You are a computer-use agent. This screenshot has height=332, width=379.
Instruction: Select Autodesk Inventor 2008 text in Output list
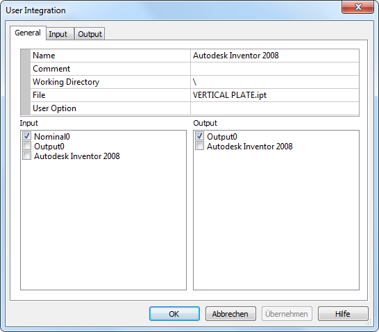[x=250, y=147]
